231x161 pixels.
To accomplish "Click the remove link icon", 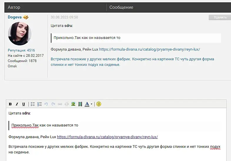I will 67,104.
